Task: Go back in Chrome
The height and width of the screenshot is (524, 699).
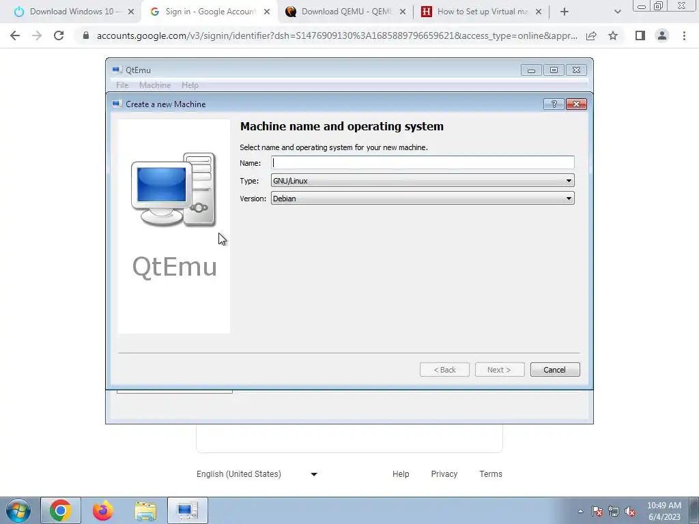Action: (x=15, y=35)
